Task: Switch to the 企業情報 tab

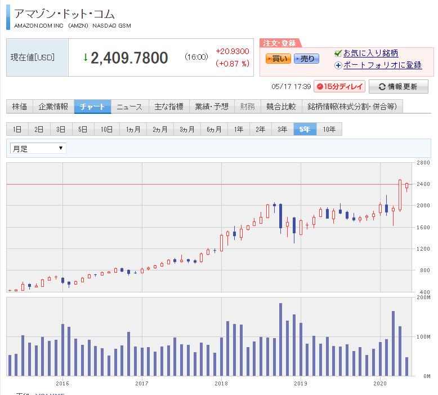Action: pyautogui.click(x=53, y=106)
